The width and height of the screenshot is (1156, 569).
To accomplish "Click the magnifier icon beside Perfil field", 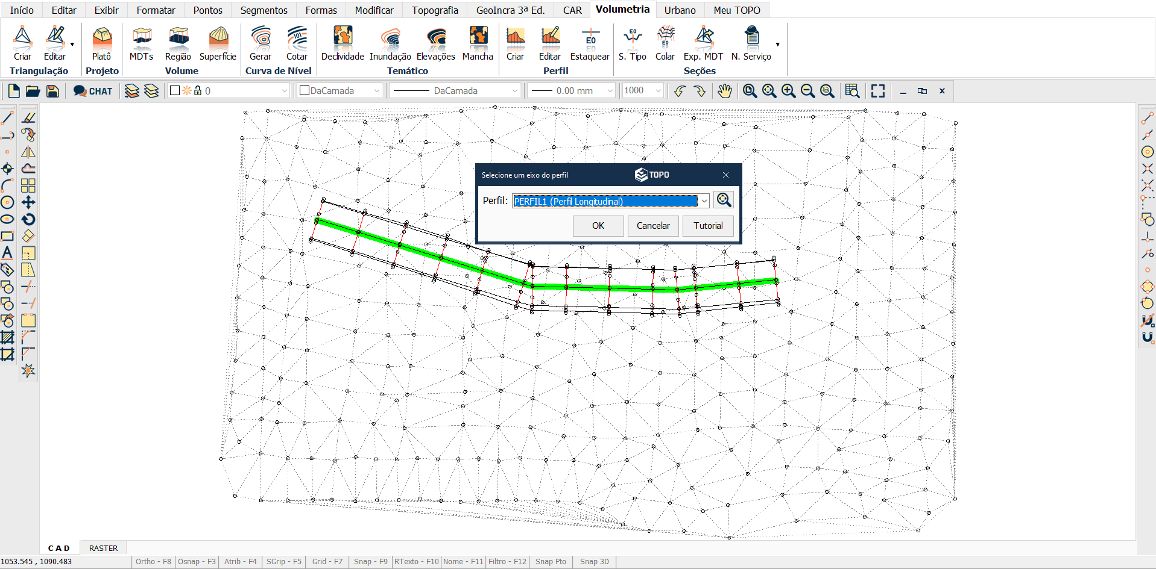I will 724,200.
